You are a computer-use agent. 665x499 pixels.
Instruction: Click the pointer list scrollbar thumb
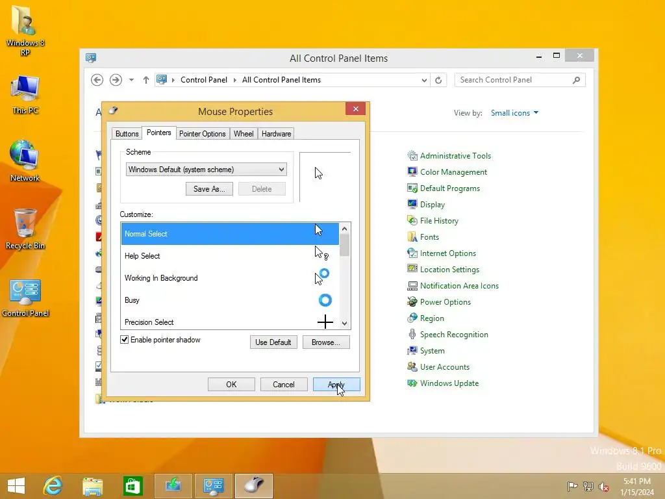tap(344, 245)
